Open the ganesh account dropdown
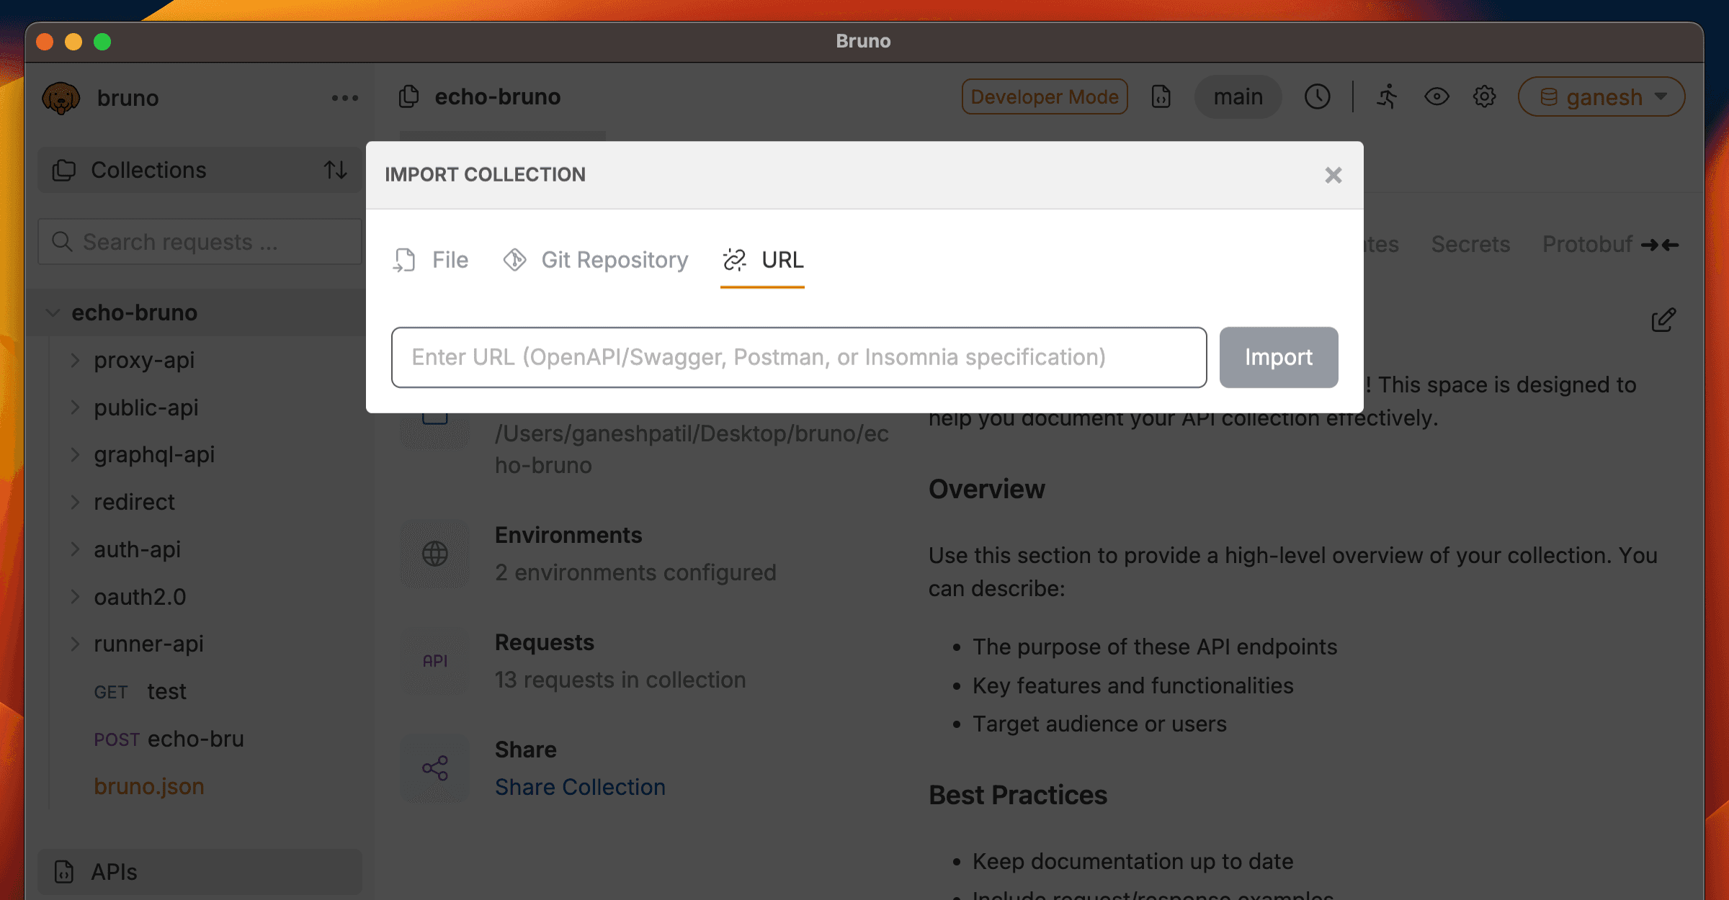Viewport: 1729px width, 900px height. click(x=1601, y=96)
